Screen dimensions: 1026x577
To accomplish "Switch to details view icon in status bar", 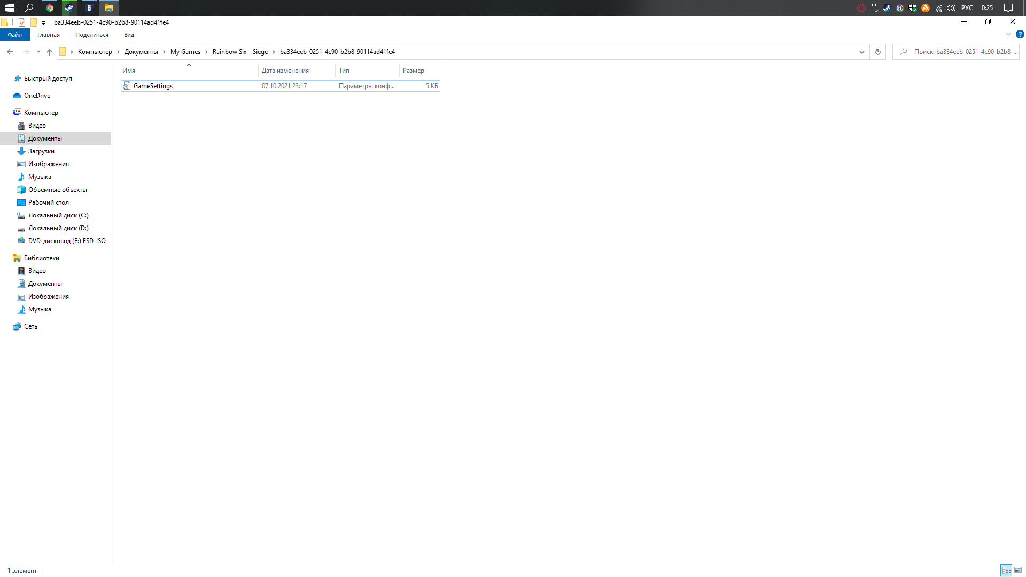I will click(1006, 570).
